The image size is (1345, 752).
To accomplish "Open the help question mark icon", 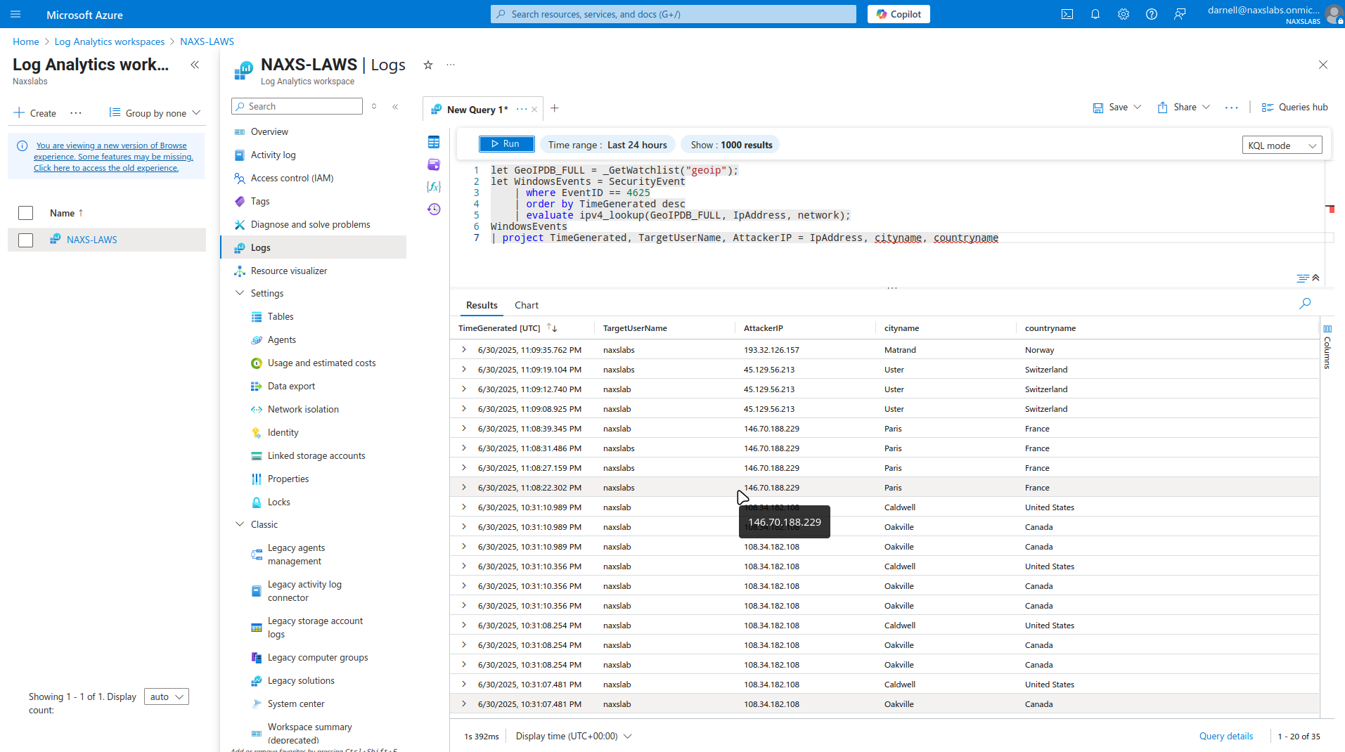I will (1152, 14).
